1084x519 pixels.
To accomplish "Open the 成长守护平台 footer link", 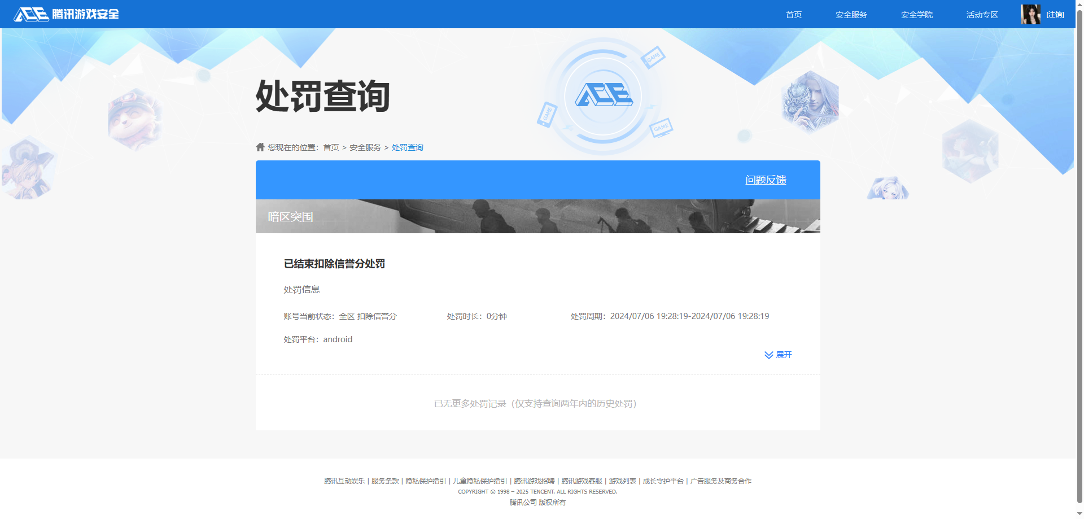I will pyautogui.click(x=663, y=481).
